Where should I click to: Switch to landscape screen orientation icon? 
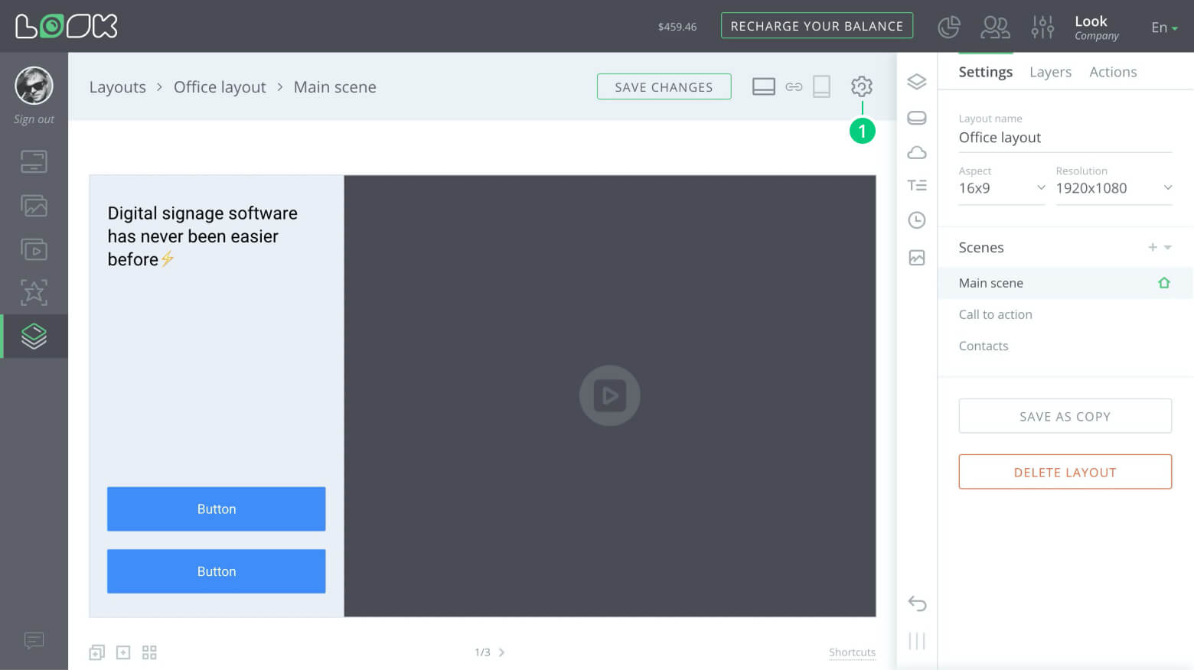coord(763,86)
